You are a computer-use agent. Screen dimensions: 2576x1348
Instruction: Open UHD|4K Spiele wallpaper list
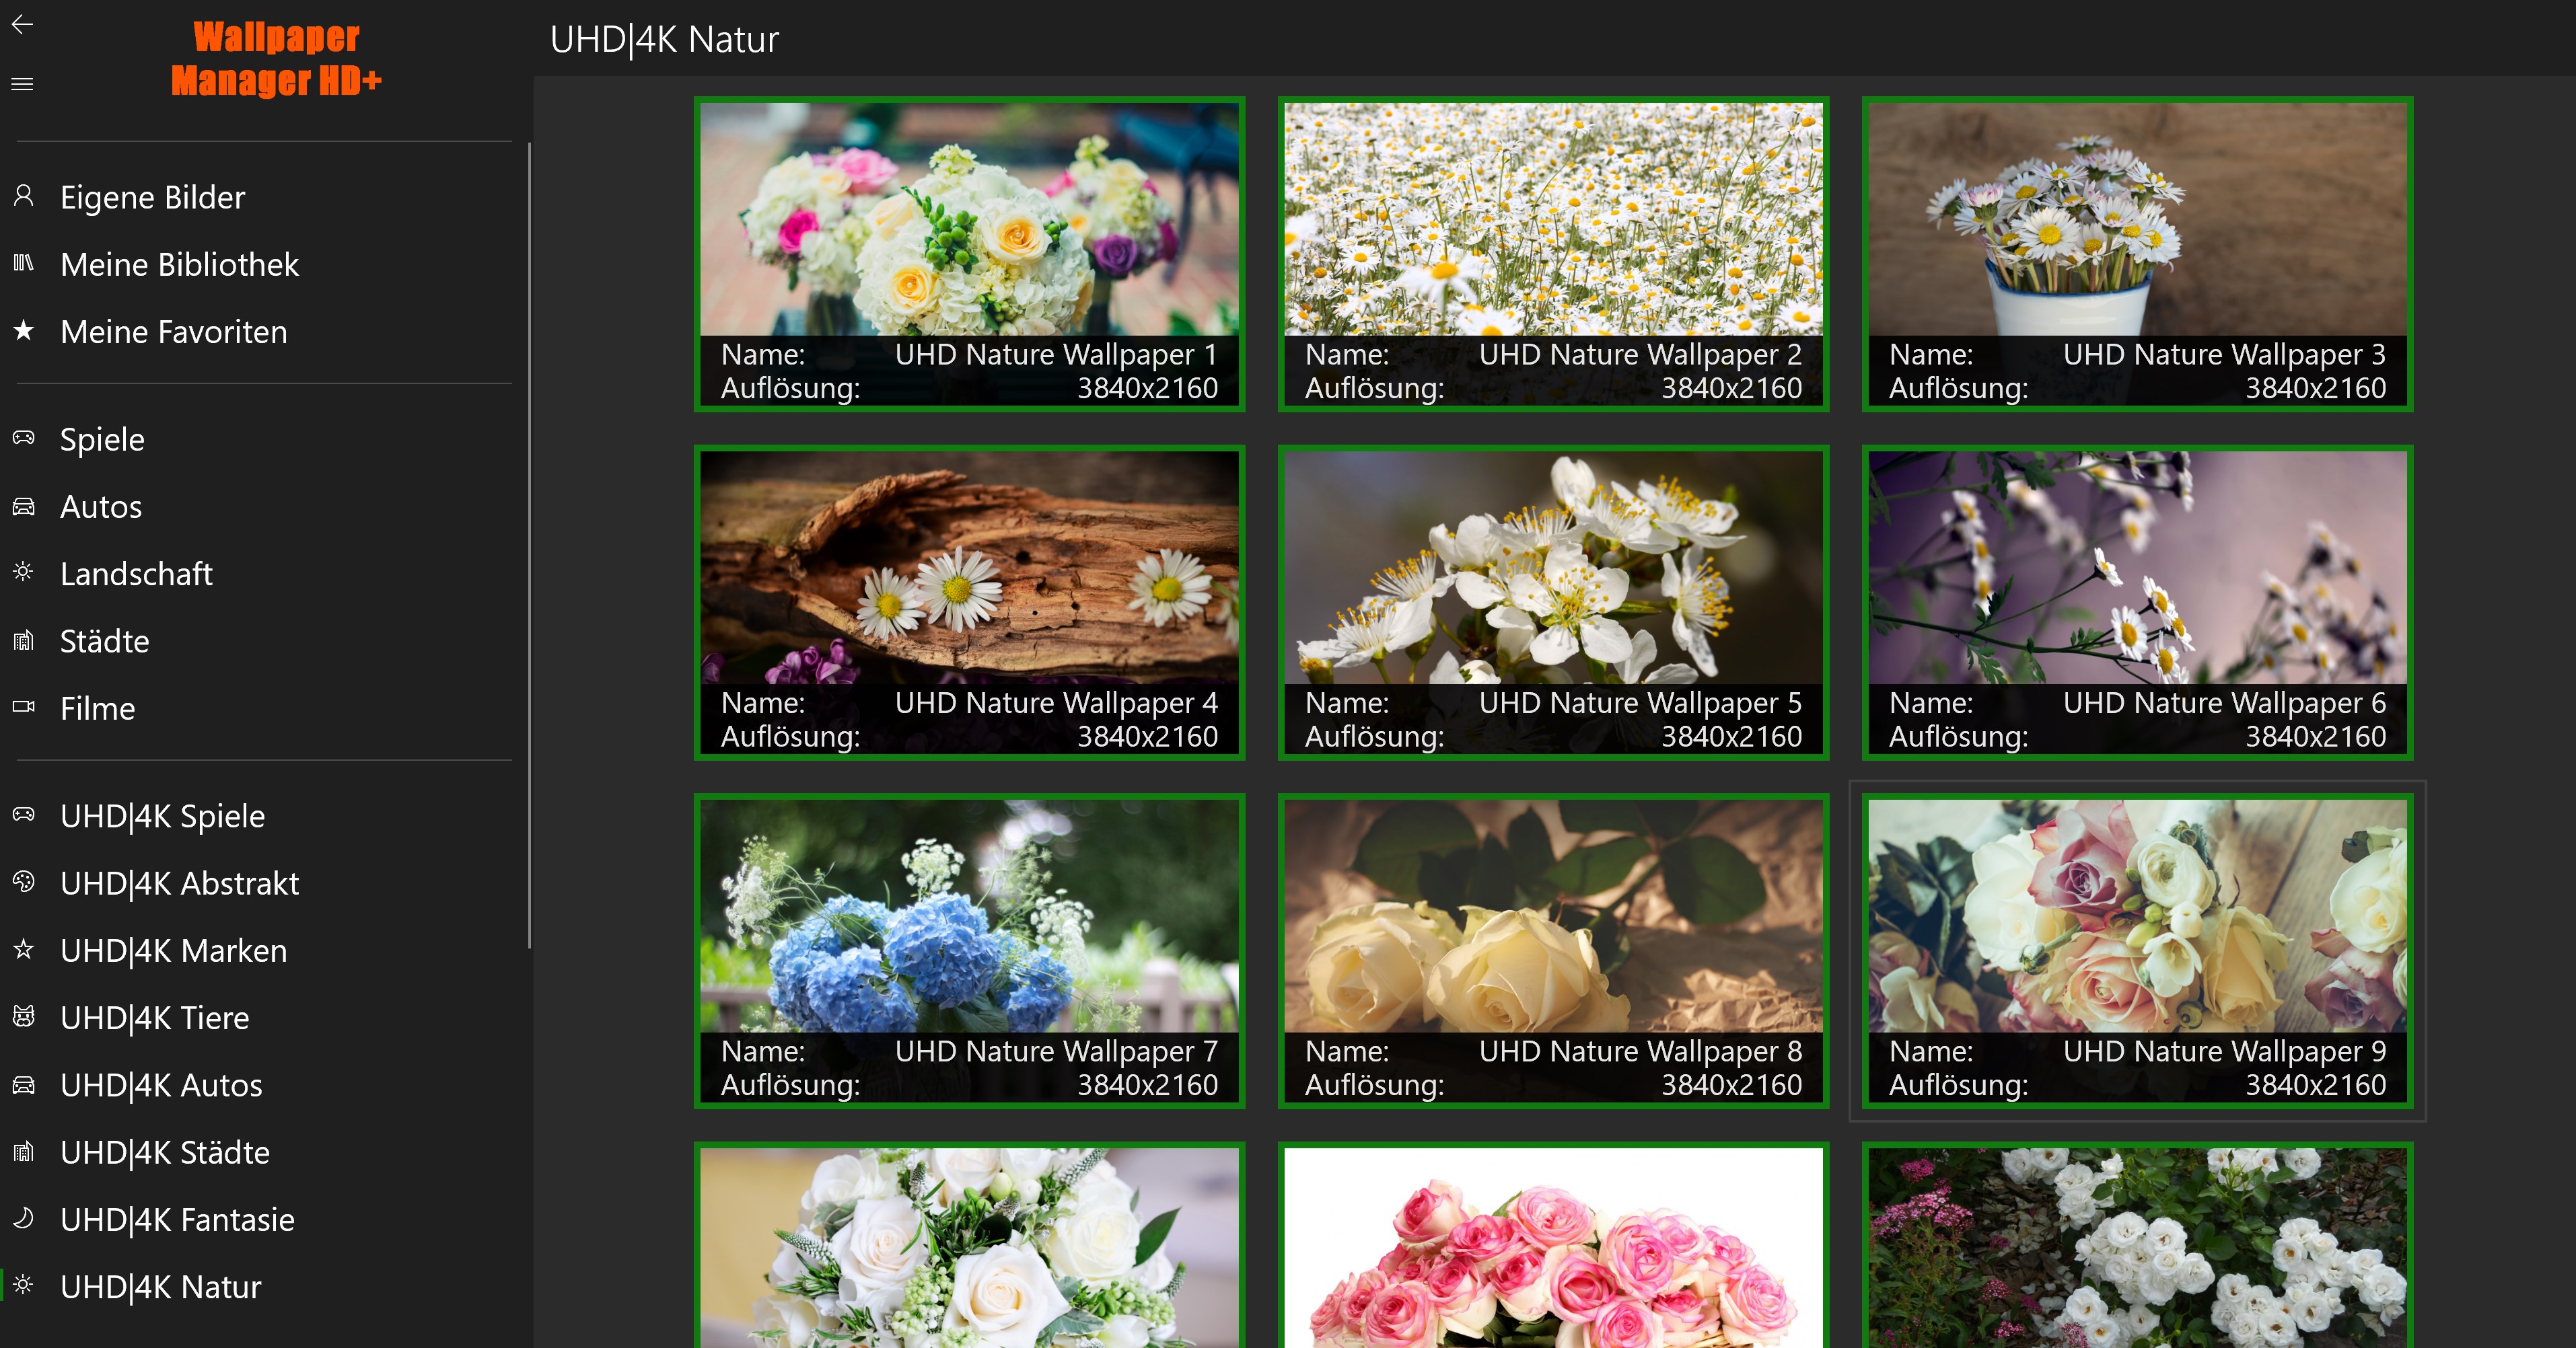click(162, 817)
